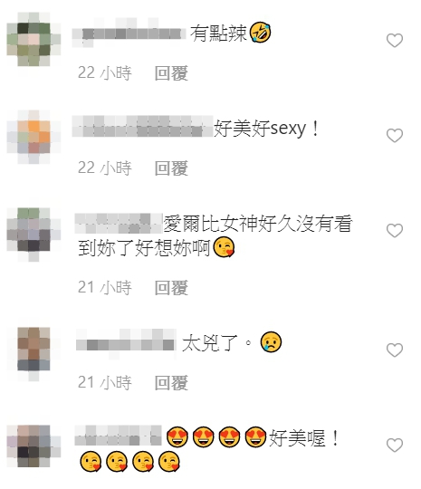Screen dimensions: 421x489
Task: Open avatar of '有點辣' commenter
Action: tap(33, 39)
